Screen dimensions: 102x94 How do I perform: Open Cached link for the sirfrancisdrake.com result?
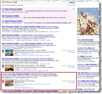tap(21, 79)
